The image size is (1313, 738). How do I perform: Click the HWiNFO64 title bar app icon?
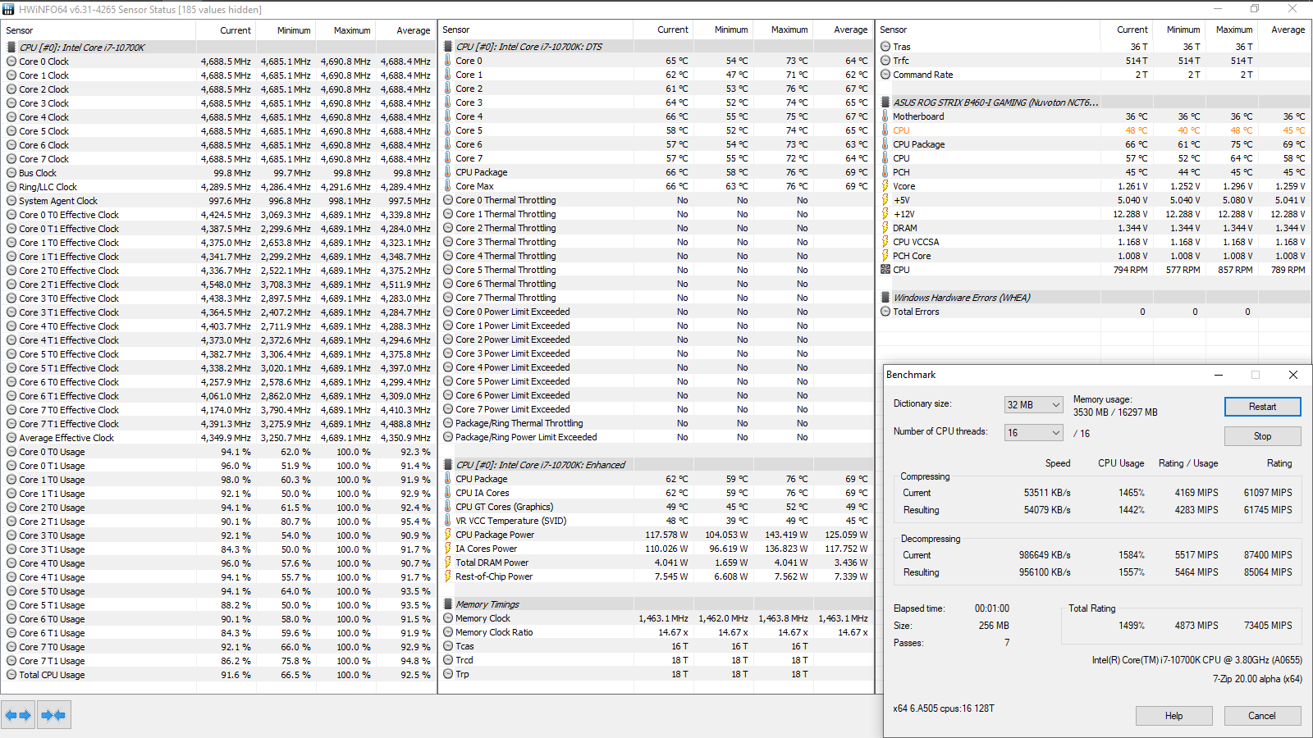8,9
